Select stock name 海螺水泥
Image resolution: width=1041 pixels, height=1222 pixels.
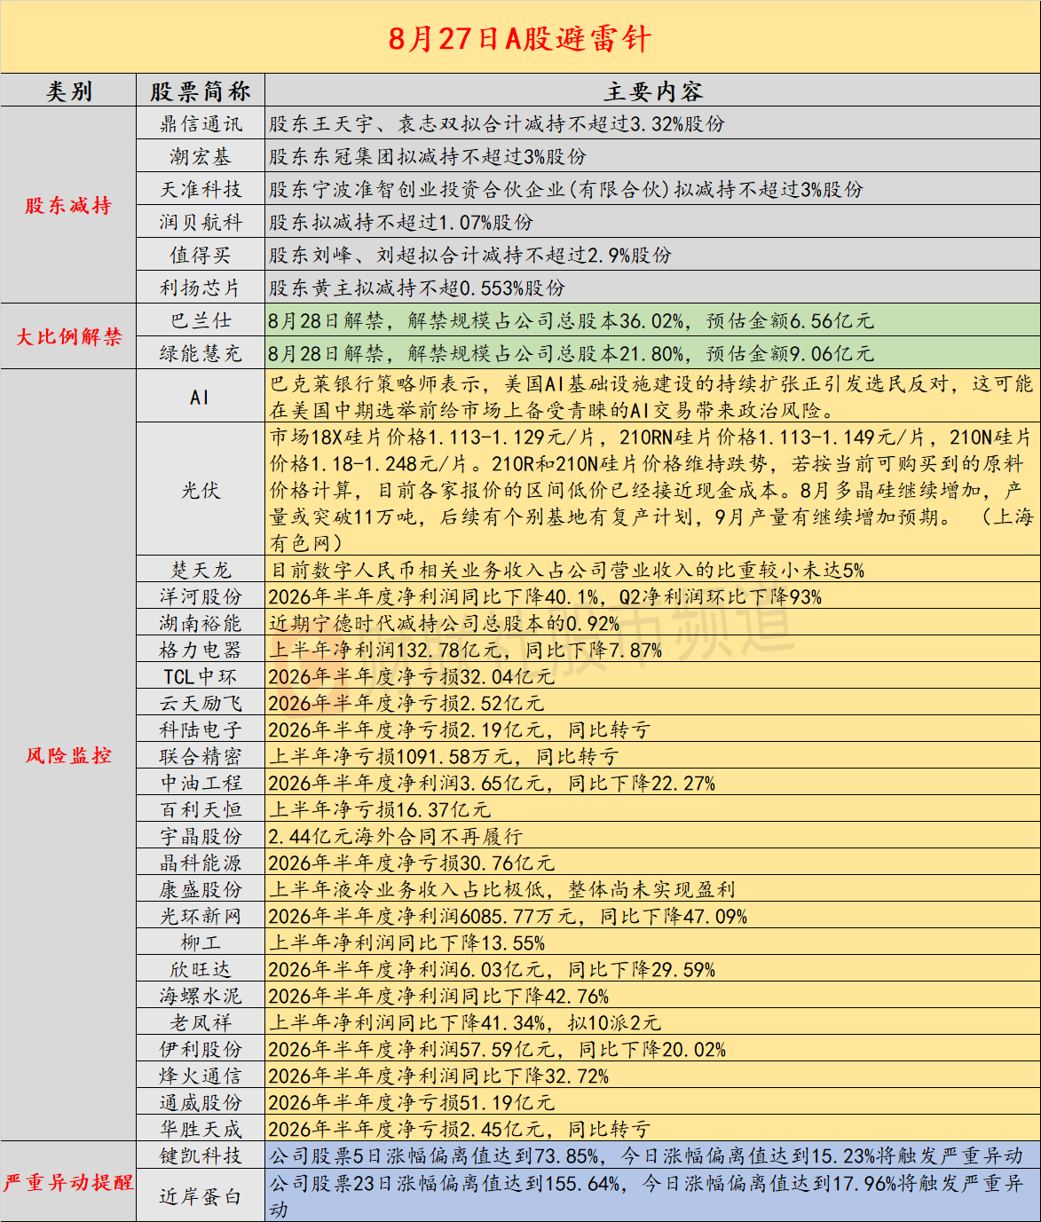201,996
